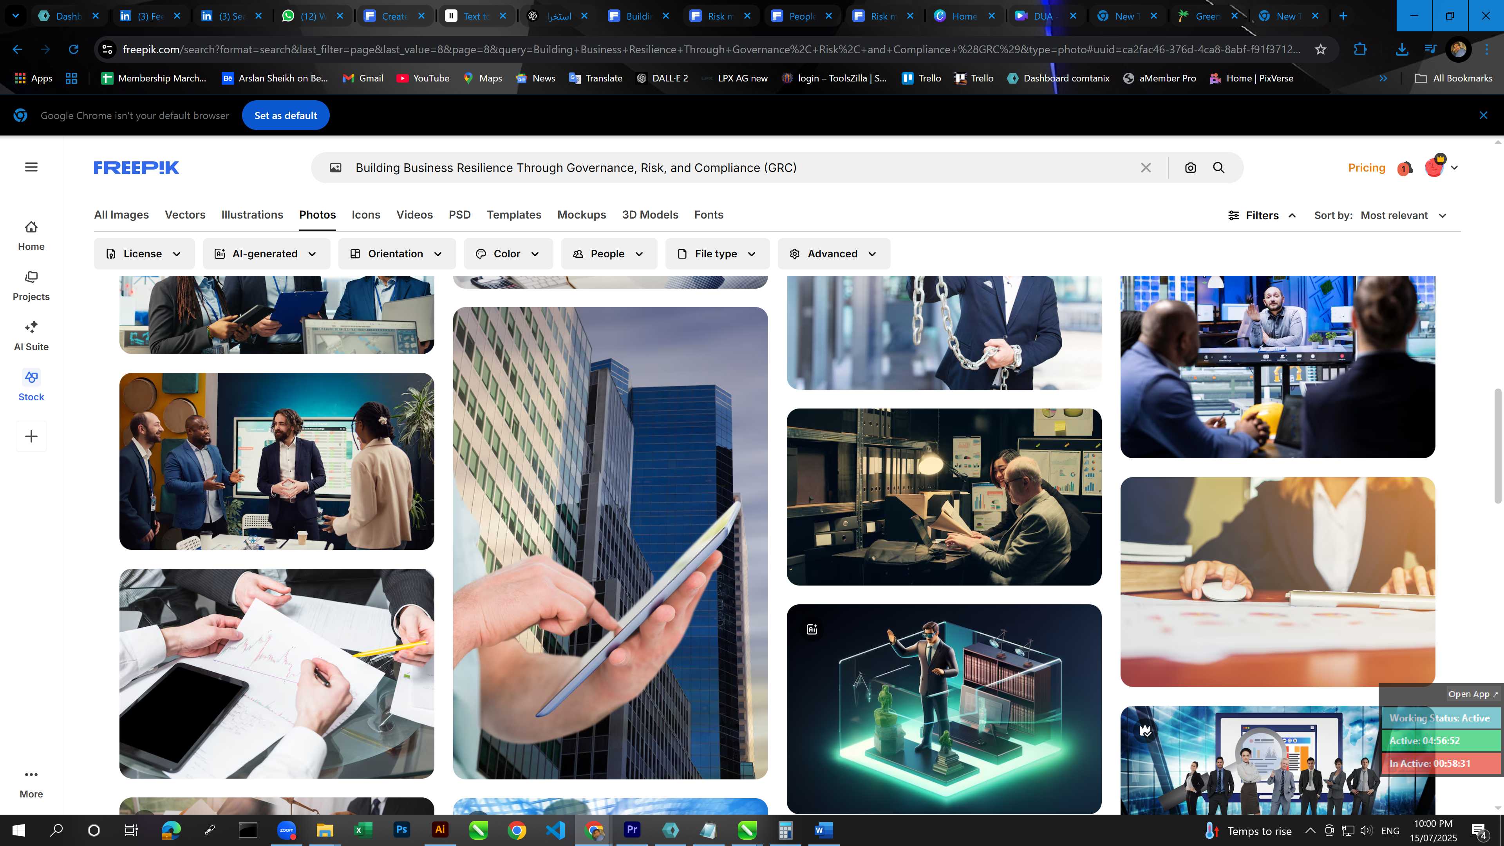Open Chrome extensions puzzle icon
1504x846 pixels.
[1360, 50]
